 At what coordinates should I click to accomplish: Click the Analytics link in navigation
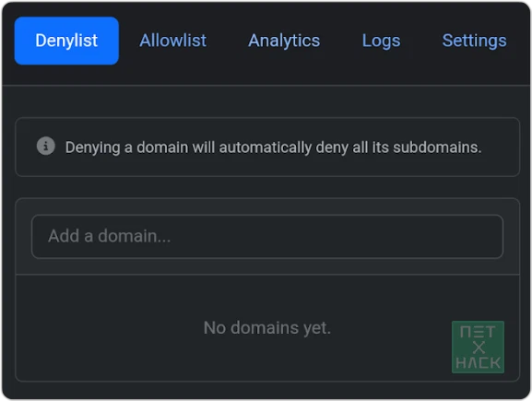(284, 41)
